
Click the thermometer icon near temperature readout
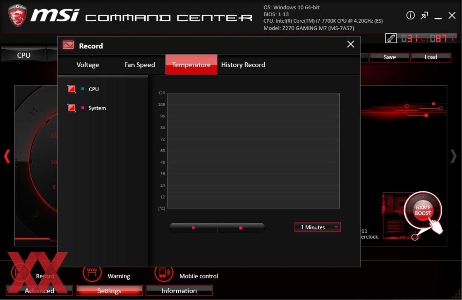(391, 38)
